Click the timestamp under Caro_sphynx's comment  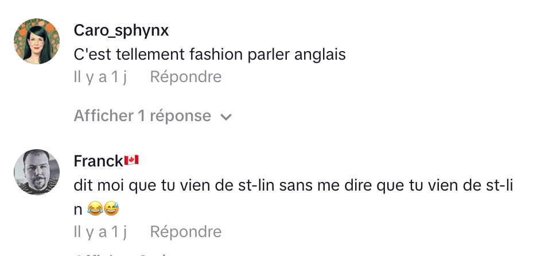coord(100,77)
